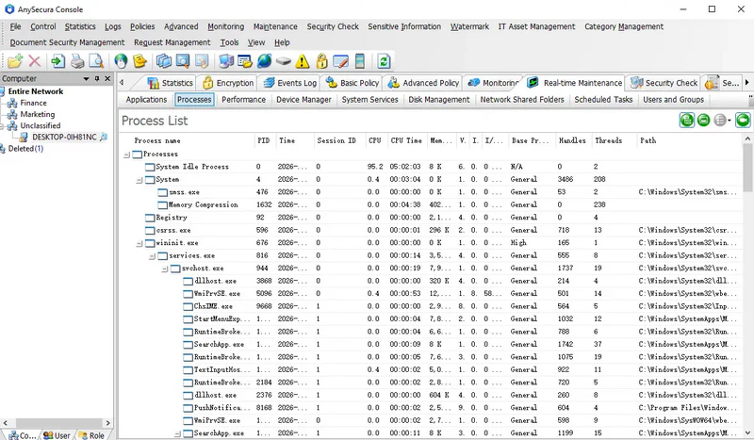The image size is (754, 440).
Task: Click the mobile phone icon in toolbar
Action: (359, 61)
